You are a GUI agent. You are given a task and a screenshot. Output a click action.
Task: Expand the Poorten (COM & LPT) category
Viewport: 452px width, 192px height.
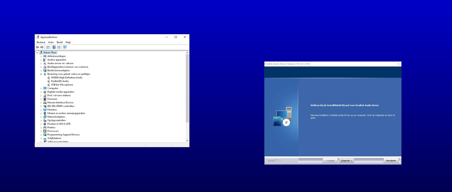coord(41,124)
